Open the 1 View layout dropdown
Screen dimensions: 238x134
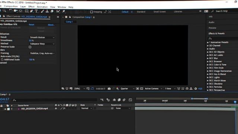170,89
